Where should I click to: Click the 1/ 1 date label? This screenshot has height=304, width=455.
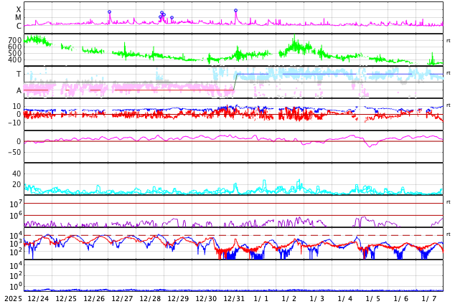pyautogui.click(x=261, y=298)
